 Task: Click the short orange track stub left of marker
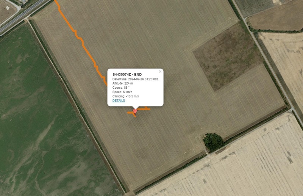click(130, 113)
